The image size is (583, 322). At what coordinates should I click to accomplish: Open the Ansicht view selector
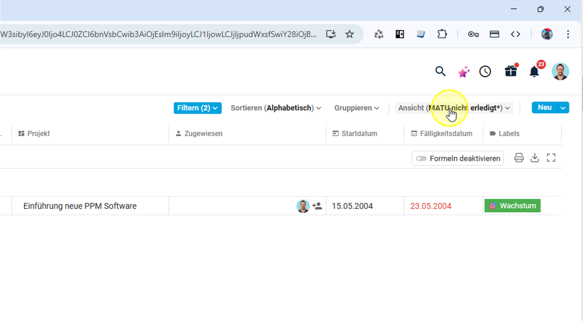[454, 108]
